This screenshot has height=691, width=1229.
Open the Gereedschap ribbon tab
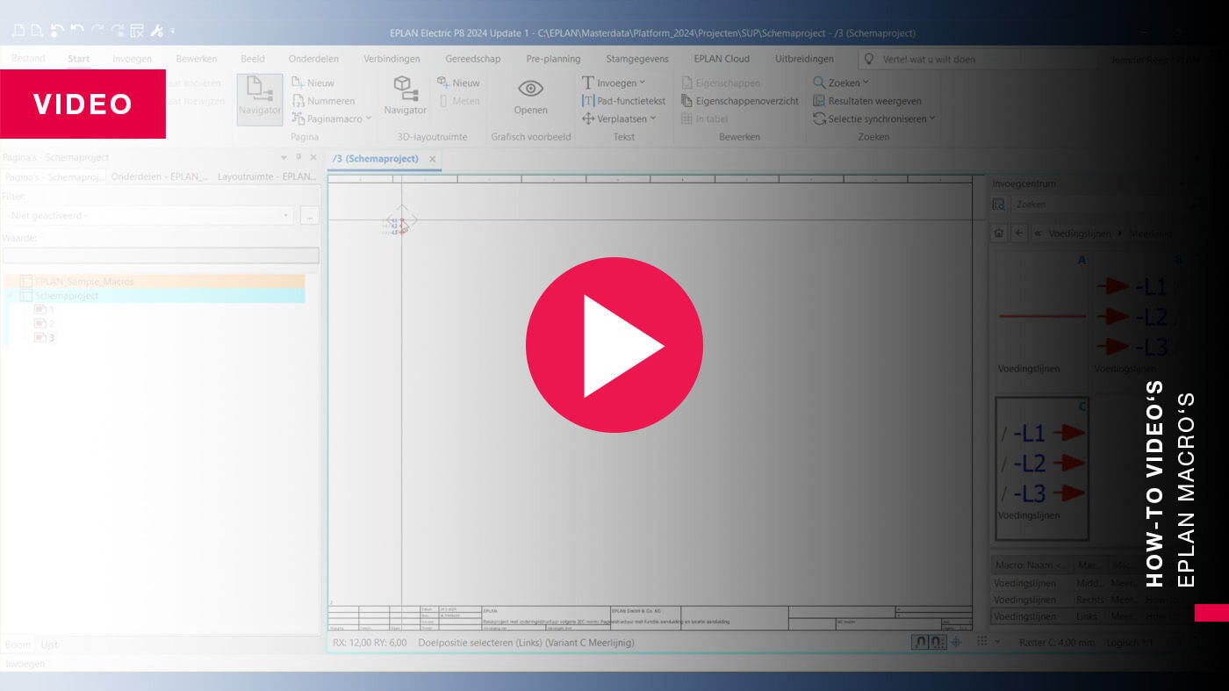(473, 59)
